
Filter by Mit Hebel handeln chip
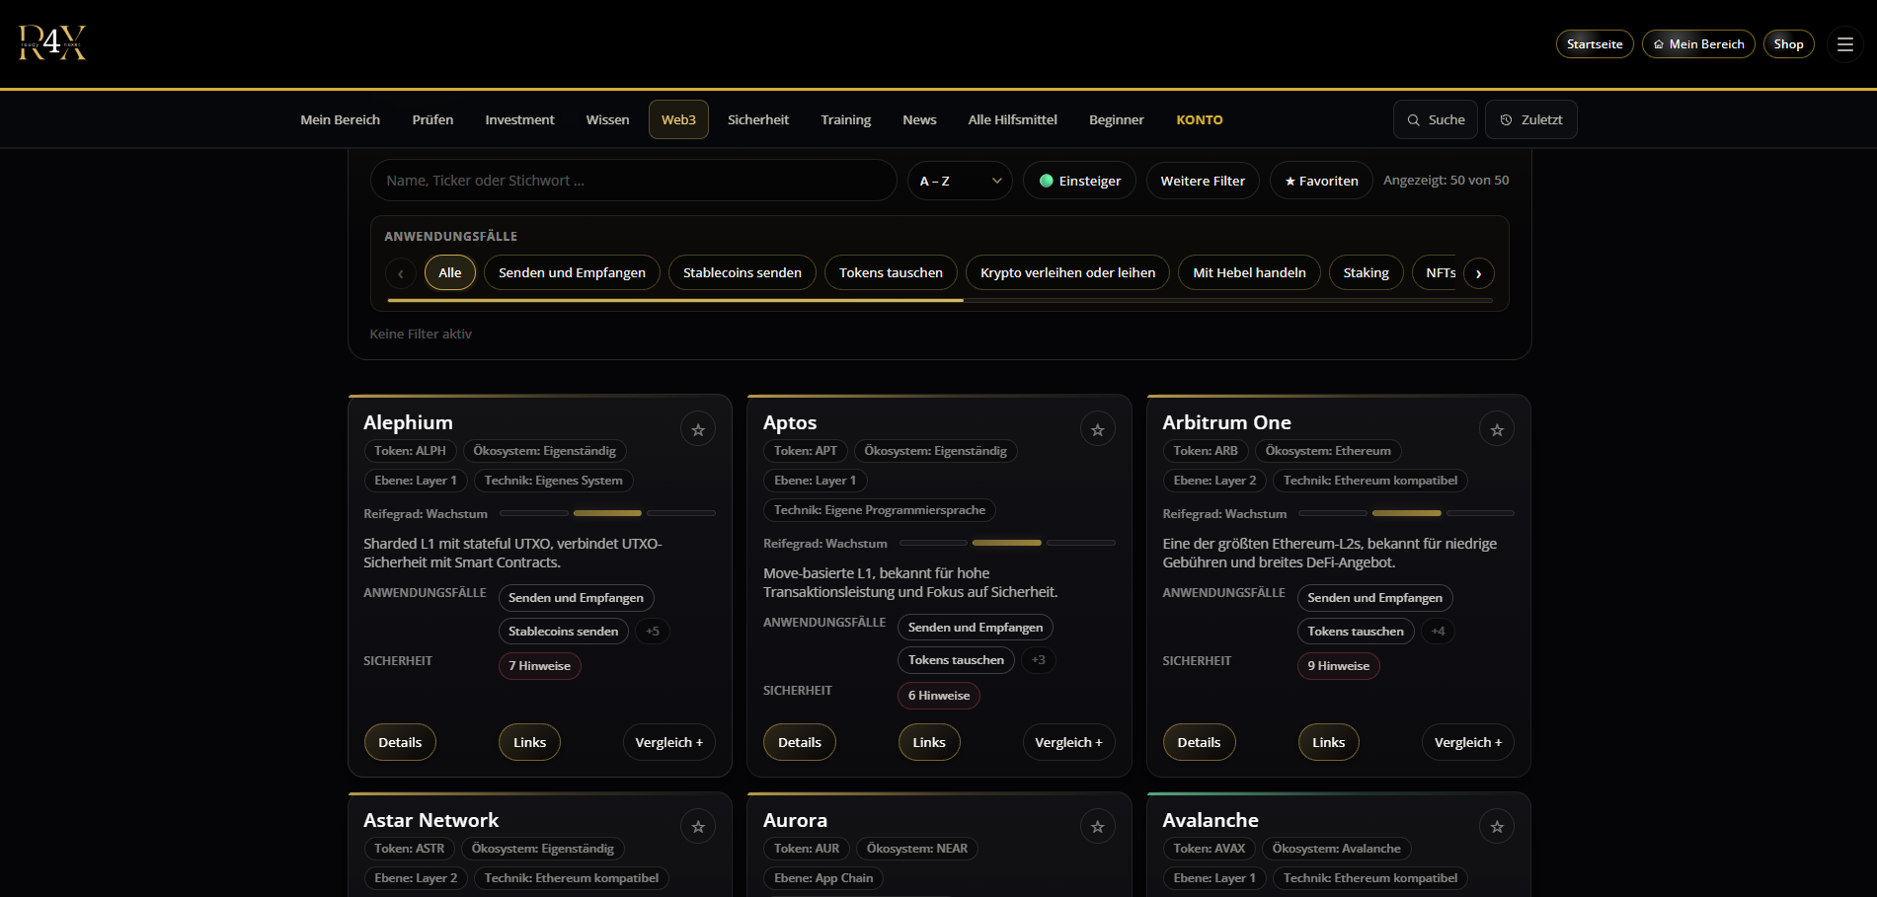pos(1249,272)
